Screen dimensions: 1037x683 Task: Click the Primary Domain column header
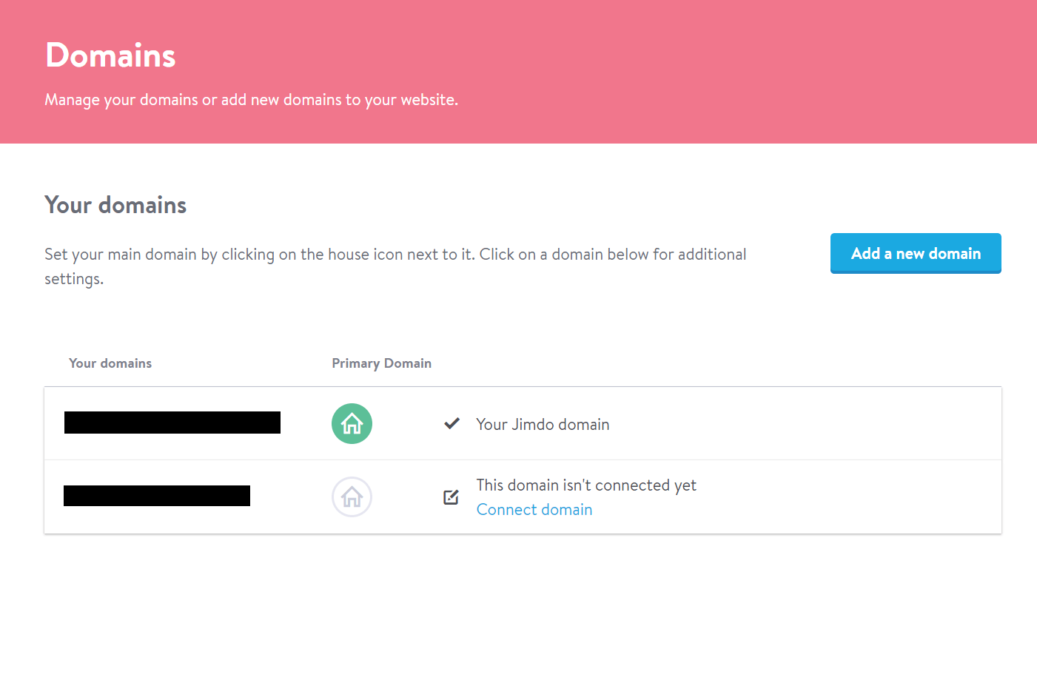pyautogui.click(x=381, y=363)
